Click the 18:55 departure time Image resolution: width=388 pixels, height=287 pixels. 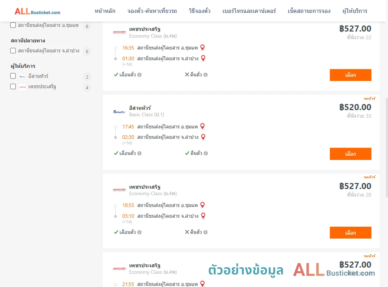click(x=128, y=205)
